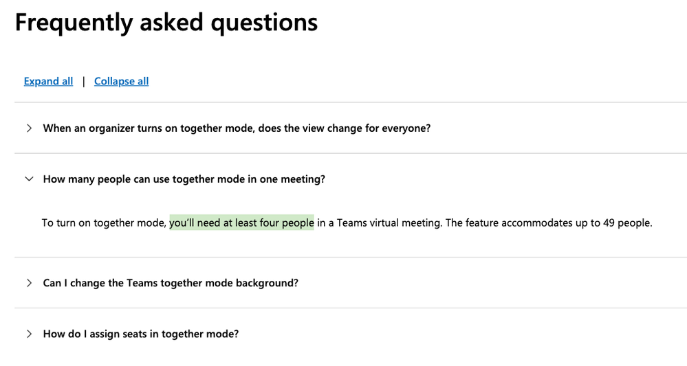This screenshot has height=366, width=687.
Task: Click the words 'To turn on together mode'
Action: point(104,223)
